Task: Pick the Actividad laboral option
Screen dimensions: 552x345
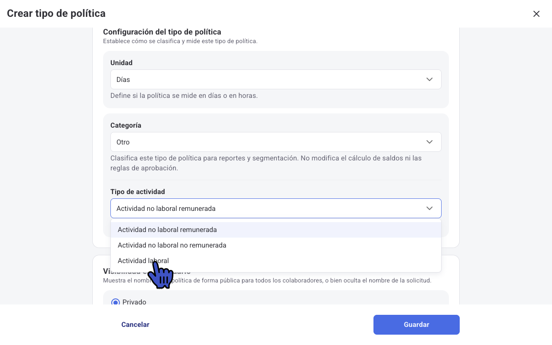Action: tap(276, 261)
